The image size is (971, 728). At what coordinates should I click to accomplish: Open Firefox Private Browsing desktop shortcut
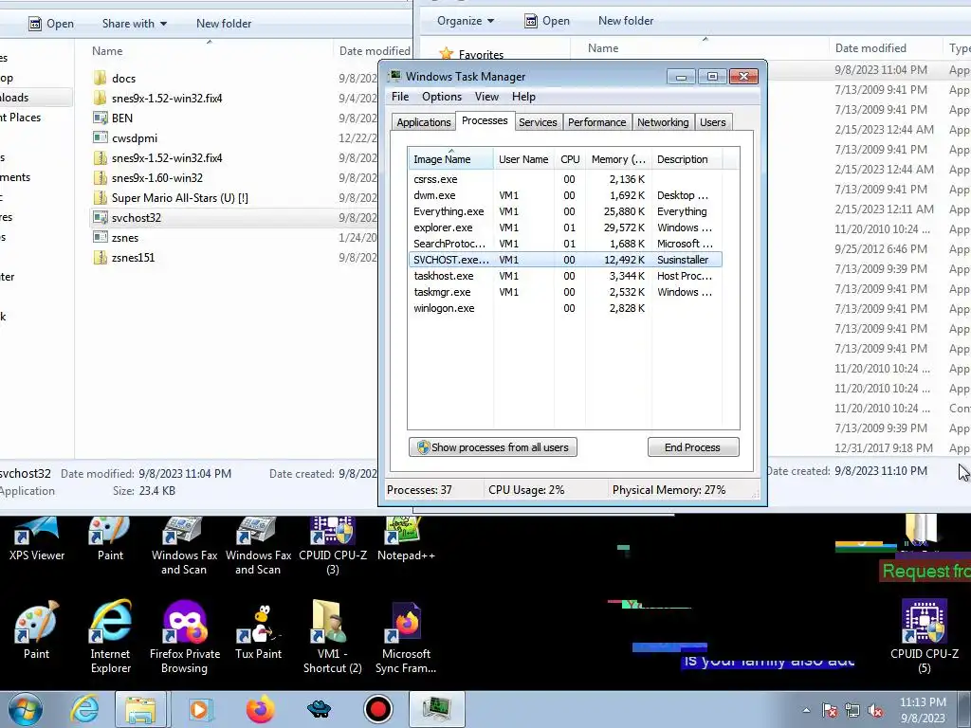point(185,636)
